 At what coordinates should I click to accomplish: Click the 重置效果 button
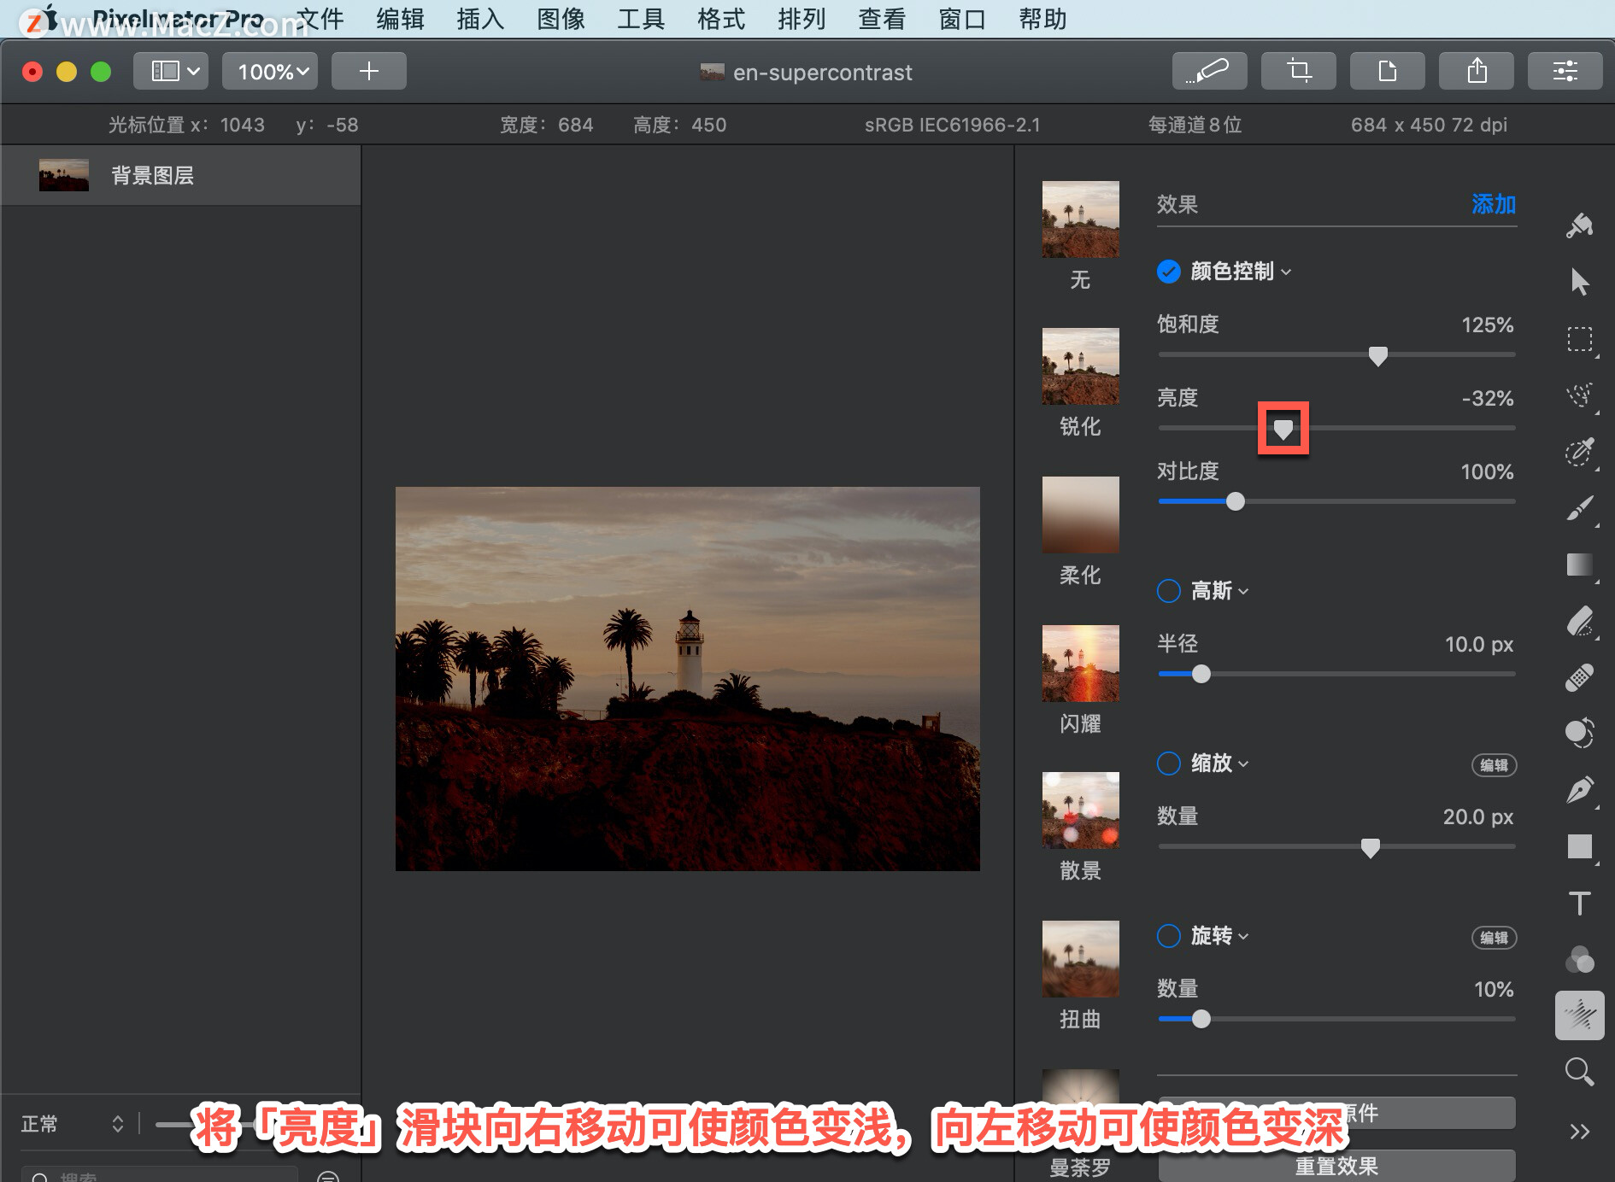coord(1336,1166)
